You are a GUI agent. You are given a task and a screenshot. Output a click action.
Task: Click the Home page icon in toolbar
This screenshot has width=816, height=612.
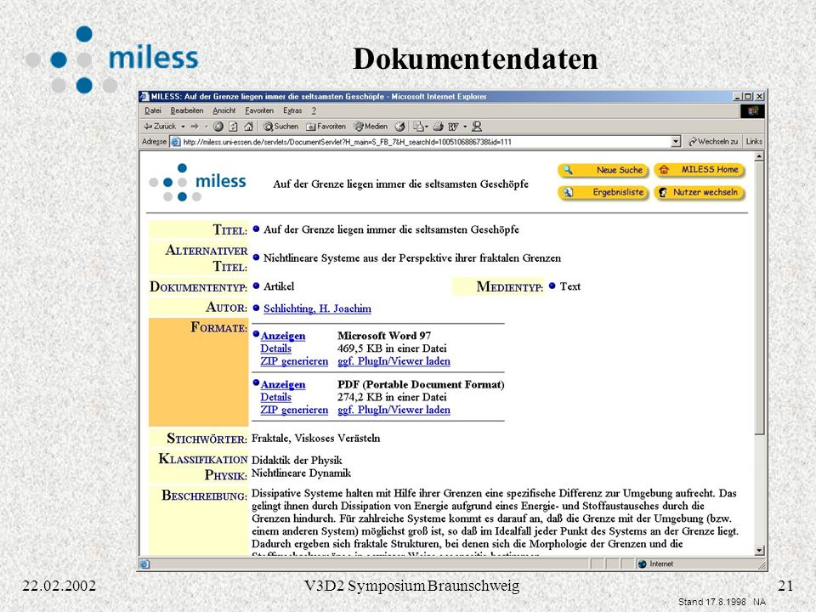[x=249, y=126]
